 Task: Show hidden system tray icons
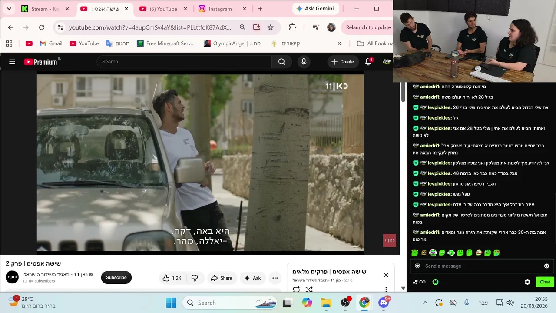[425, 303]
